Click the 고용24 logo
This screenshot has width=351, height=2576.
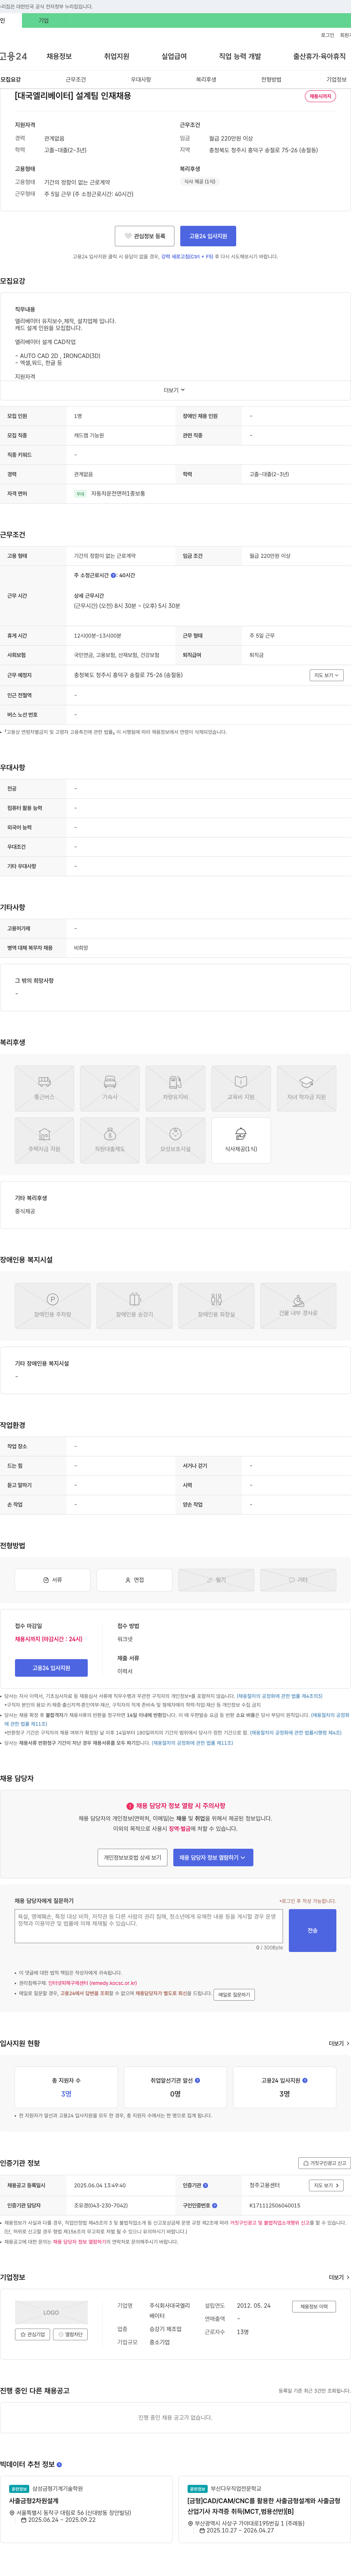[x=14, y=56]
